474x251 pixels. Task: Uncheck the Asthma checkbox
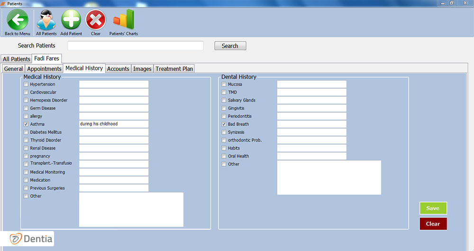point(26,124)
